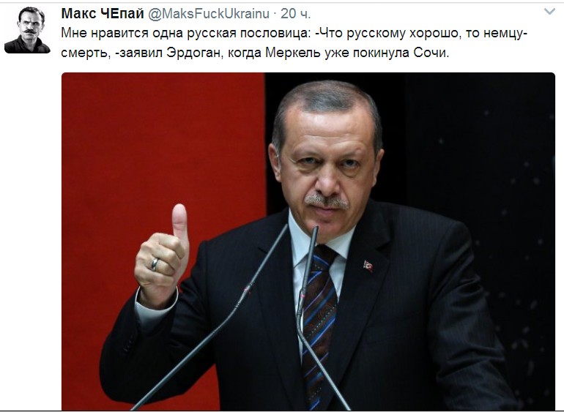
Task: Open the tweet permalink via the 20 ч. timestamp
Action: pos(295,14)
